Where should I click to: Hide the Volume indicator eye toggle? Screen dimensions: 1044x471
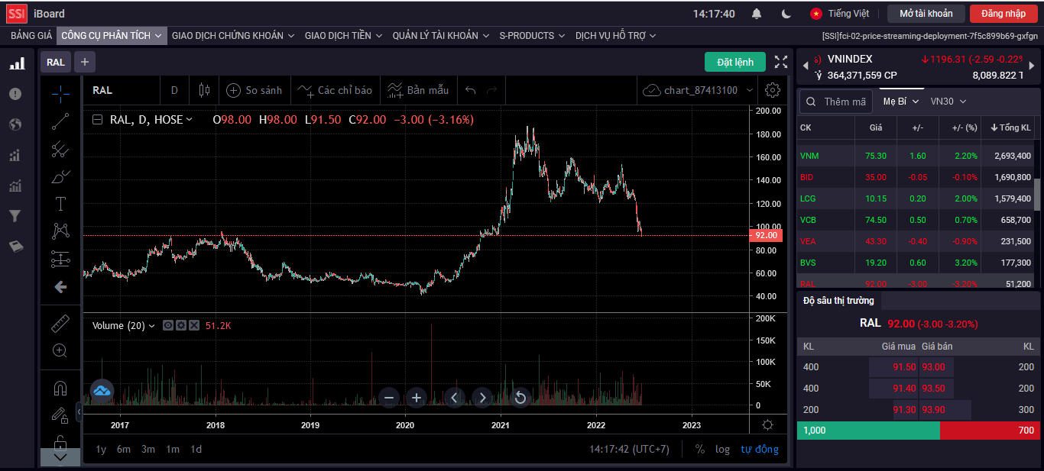169,326
